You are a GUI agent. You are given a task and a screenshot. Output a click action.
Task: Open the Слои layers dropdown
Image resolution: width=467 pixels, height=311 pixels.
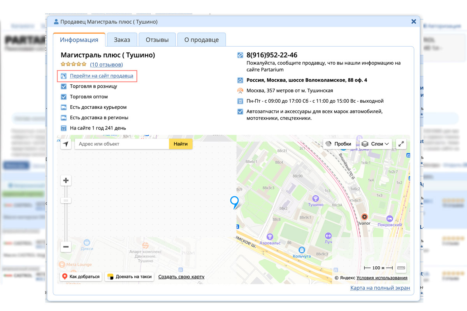[x=375, y=144]
